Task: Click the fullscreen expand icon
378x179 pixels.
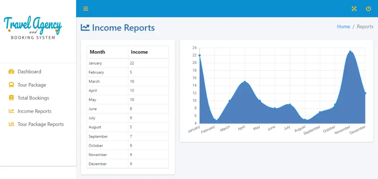Action: click(x=354, y=9)
